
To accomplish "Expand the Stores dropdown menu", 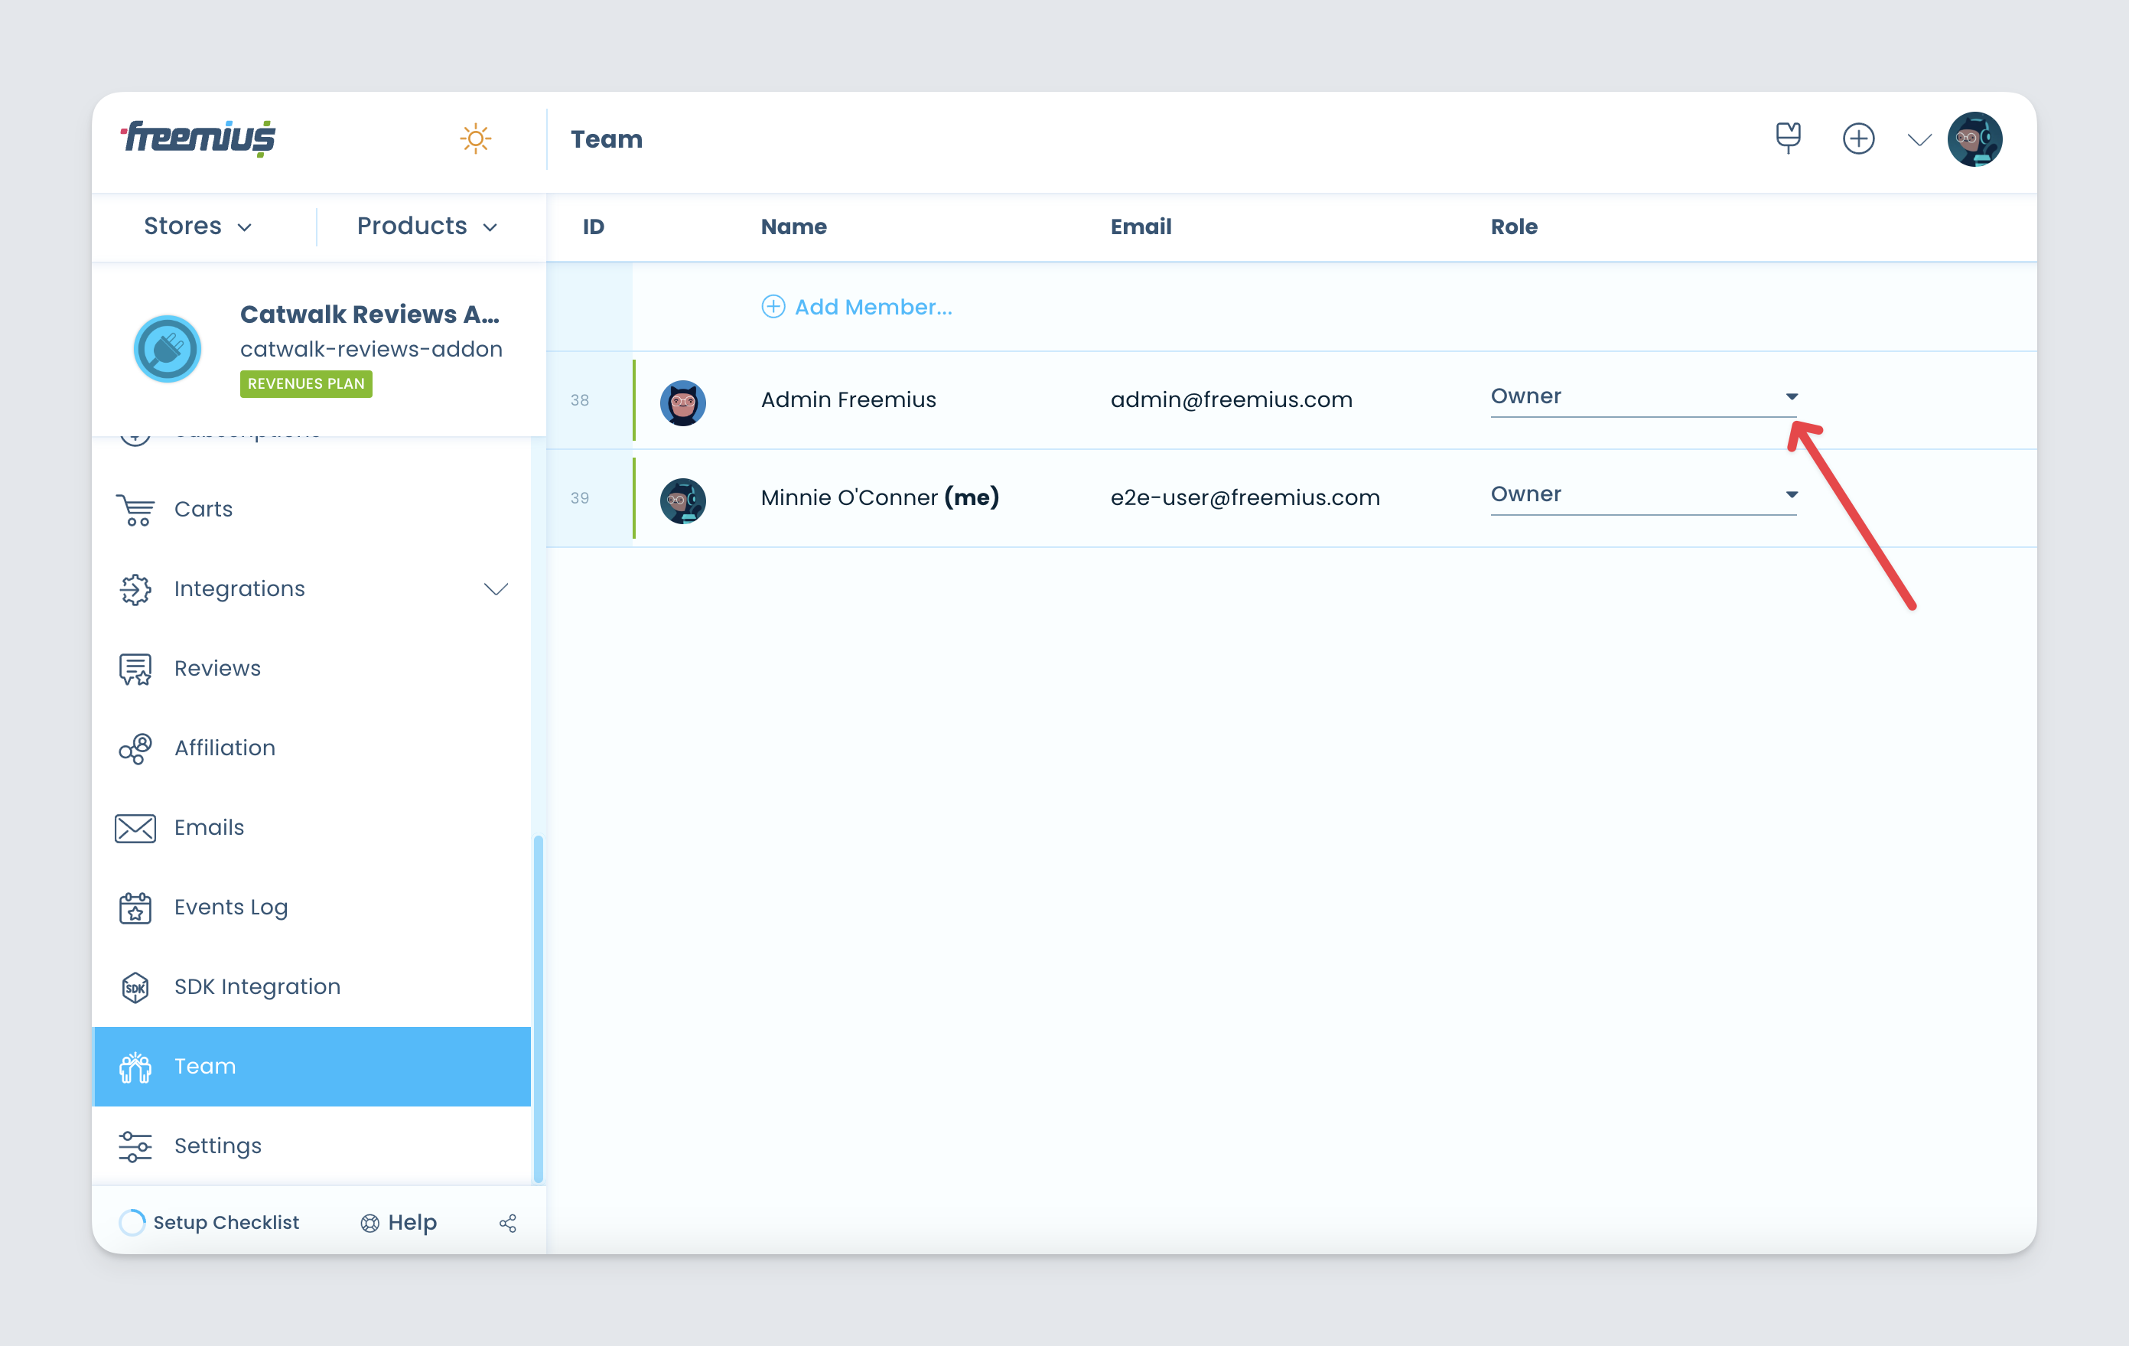I will (x=195, y=227).
